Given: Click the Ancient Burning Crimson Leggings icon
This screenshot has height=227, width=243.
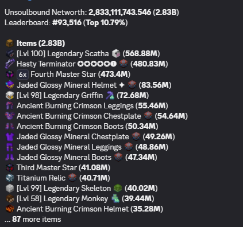Looking at the screenshot, I should (x=10, y=105).
